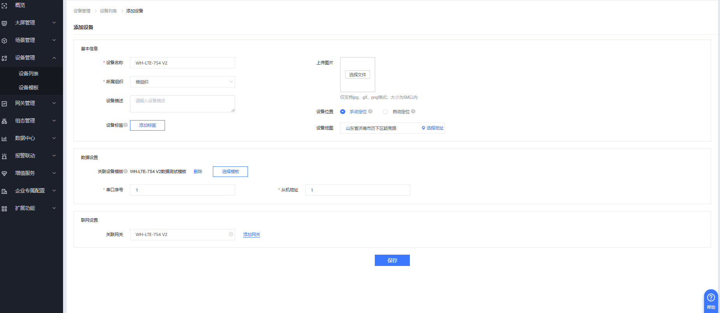The width and height of the screenshot is (720, 313).
Task: Click the 网关管理 sidebar icon
Action: tap(4, 104)
